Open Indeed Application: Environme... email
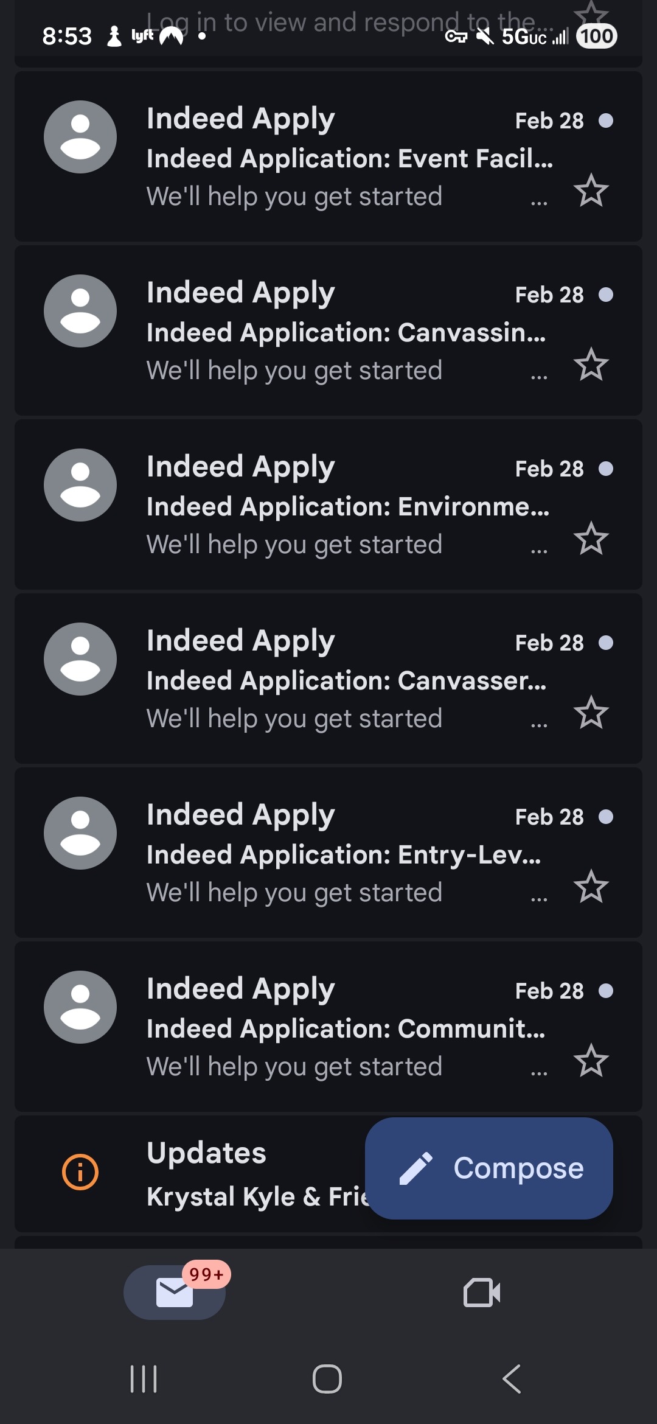This screenshot has width=657, height=1424. click(347, 506)
